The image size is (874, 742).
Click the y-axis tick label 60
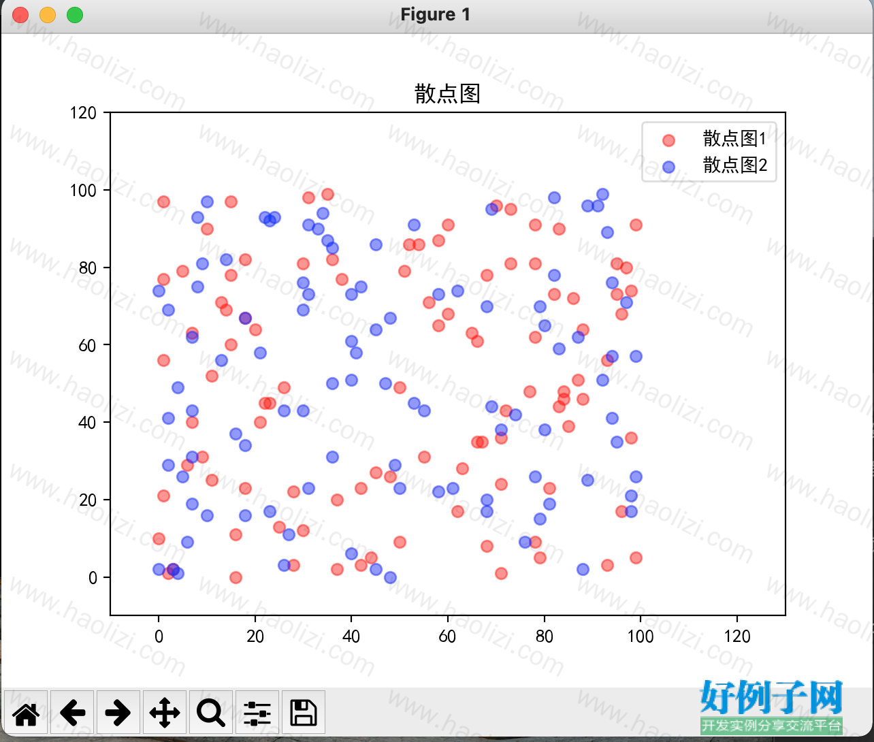coord(88,345)
